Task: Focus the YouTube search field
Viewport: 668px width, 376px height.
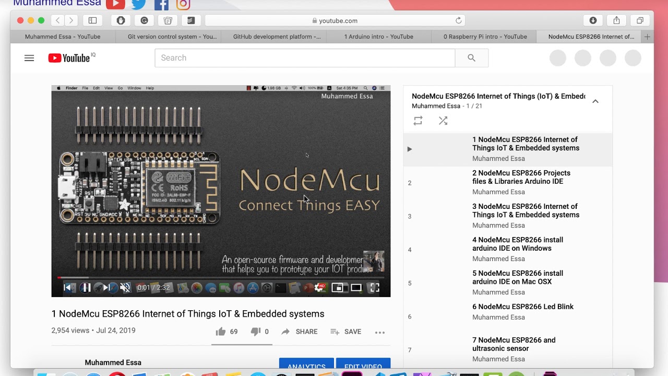Action: tap(305, 58)
